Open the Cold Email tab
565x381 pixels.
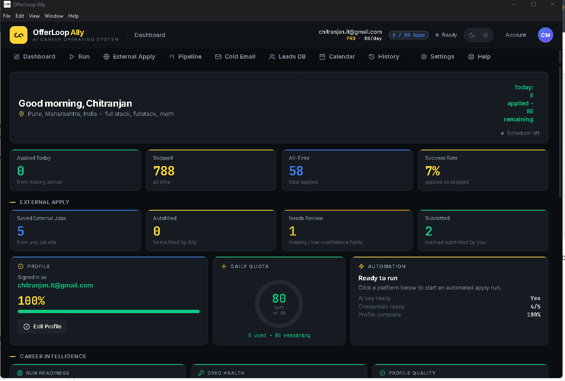pyautogui.click(x=235, y=56)
